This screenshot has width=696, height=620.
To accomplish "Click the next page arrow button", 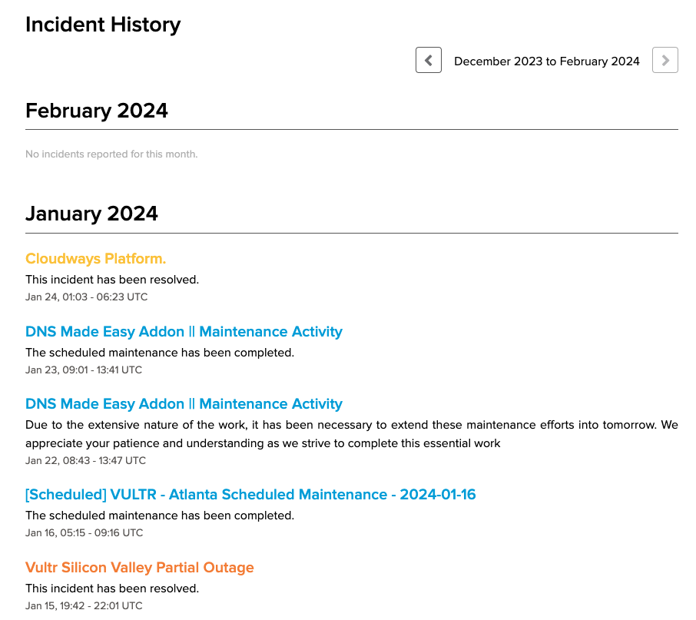I will click(665, 60).
